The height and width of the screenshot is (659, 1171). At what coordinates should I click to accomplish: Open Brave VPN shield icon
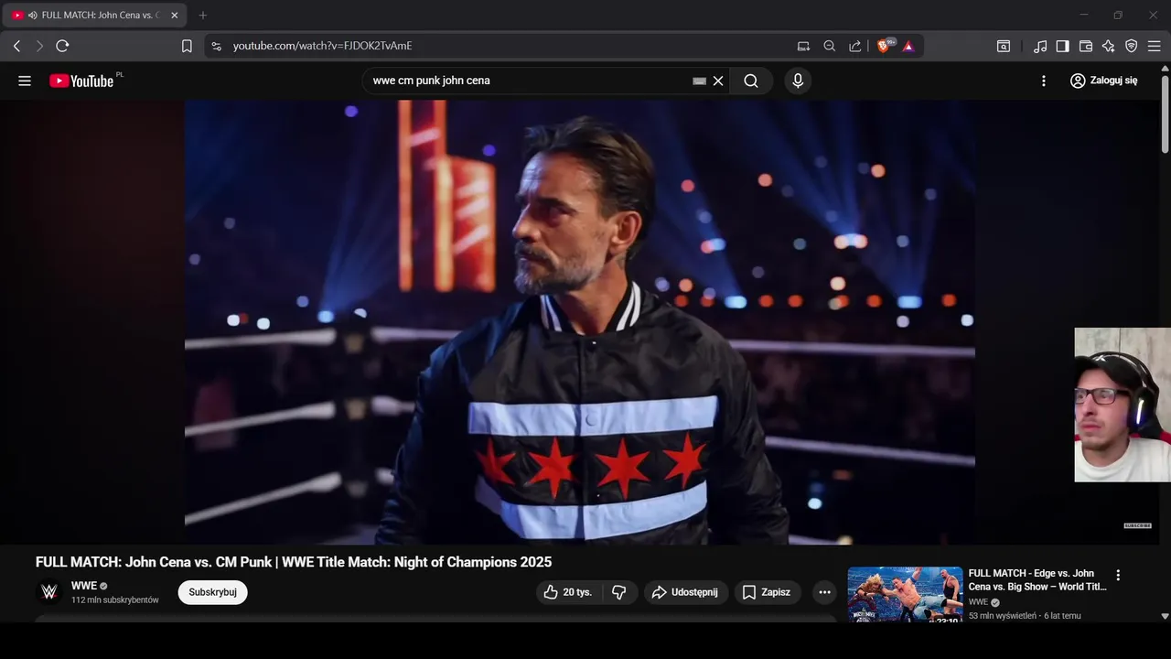1132,46
